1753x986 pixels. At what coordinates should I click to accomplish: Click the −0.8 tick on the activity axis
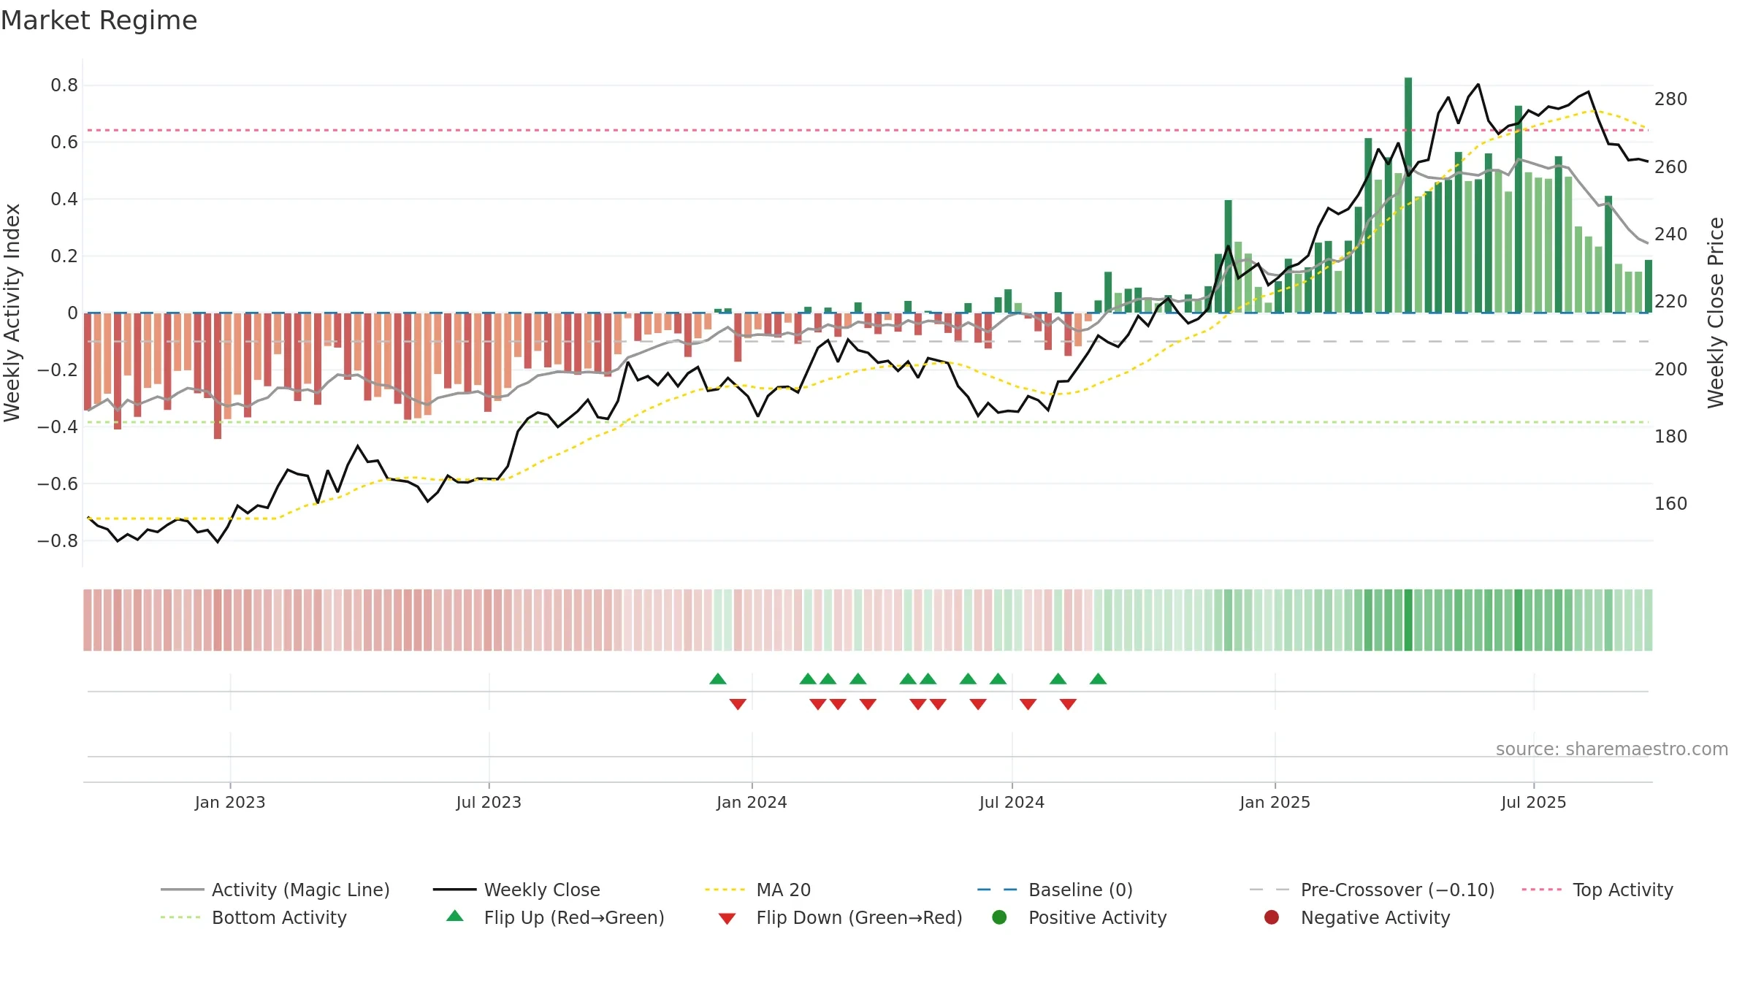point(58,540)
